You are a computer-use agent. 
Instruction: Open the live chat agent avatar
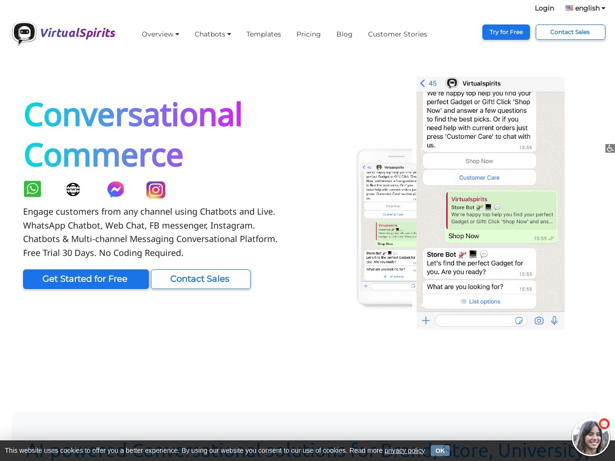pyautogui.click(x=590, y=437)
